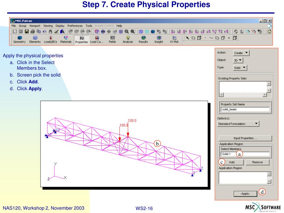284x213 pixels.
Task: Click the Apply button
Action: (245, 194)
